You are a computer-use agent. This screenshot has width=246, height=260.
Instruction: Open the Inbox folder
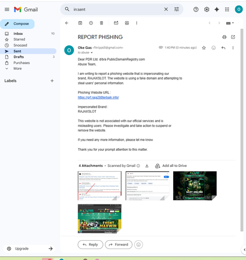coord(18,34)
